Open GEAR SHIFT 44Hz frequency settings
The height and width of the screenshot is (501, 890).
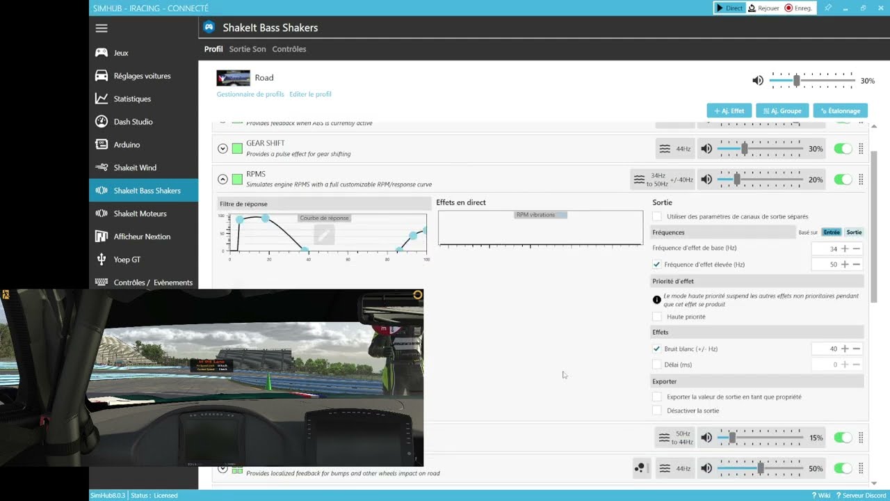[x=675, y=149]
